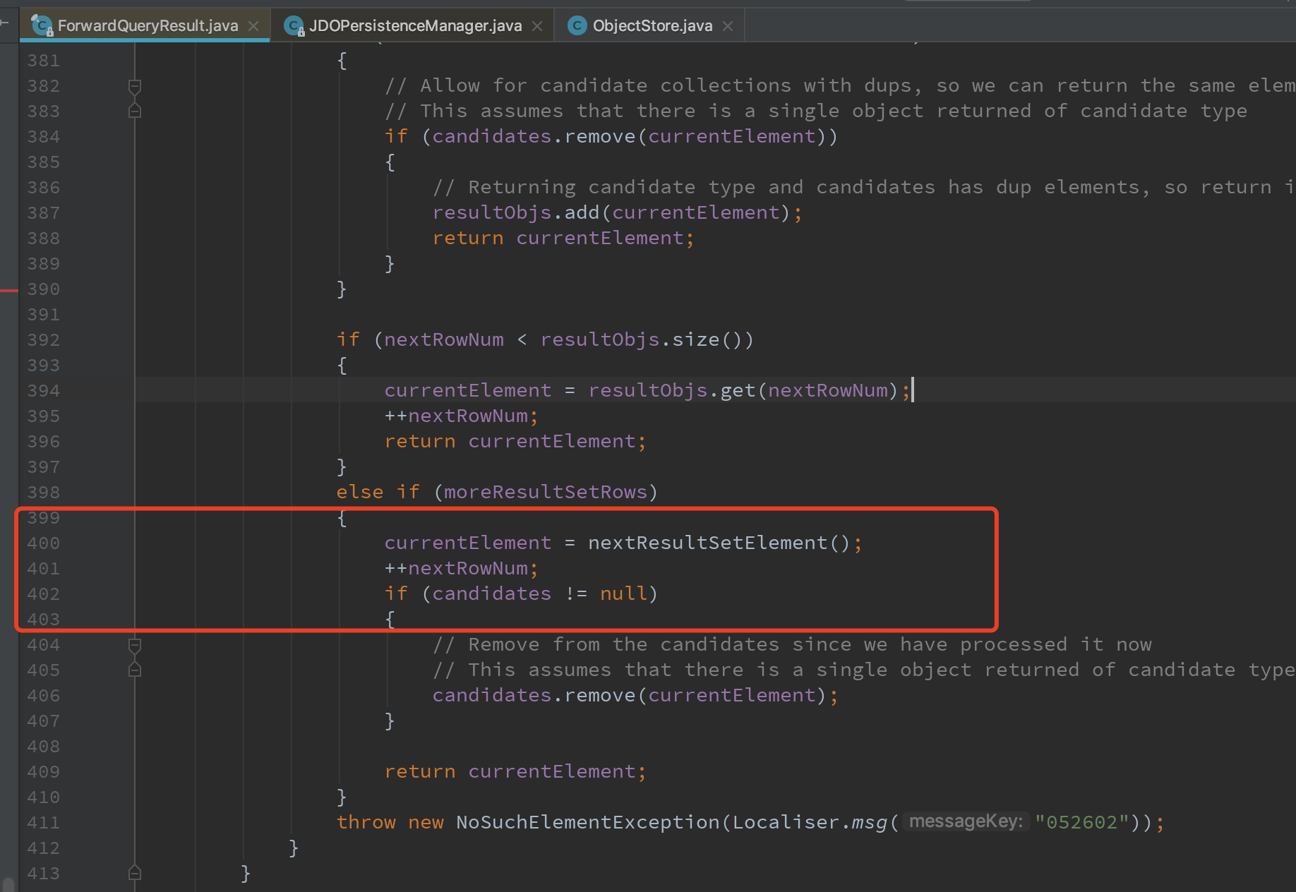Collapse the comment fold region at line 382
This screenshot has height=892, width=1296.
coord(134,85)
